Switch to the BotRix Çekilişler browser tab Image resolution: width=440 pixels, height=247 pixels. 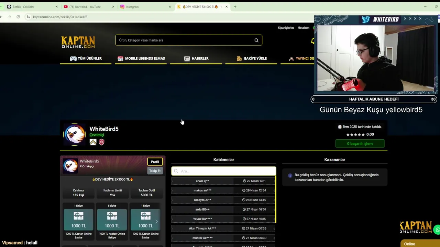(33, 7)
